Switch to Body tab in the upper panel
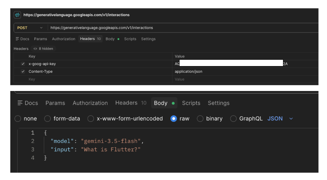Screen dimensions: 327x180 coord(113,39)
